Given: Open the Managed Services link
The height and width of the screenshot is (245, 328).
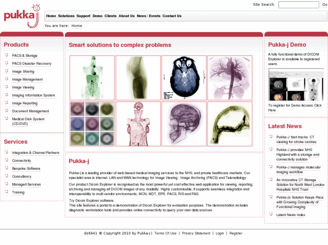Looking at the screenshot, I should coord(26,184).
